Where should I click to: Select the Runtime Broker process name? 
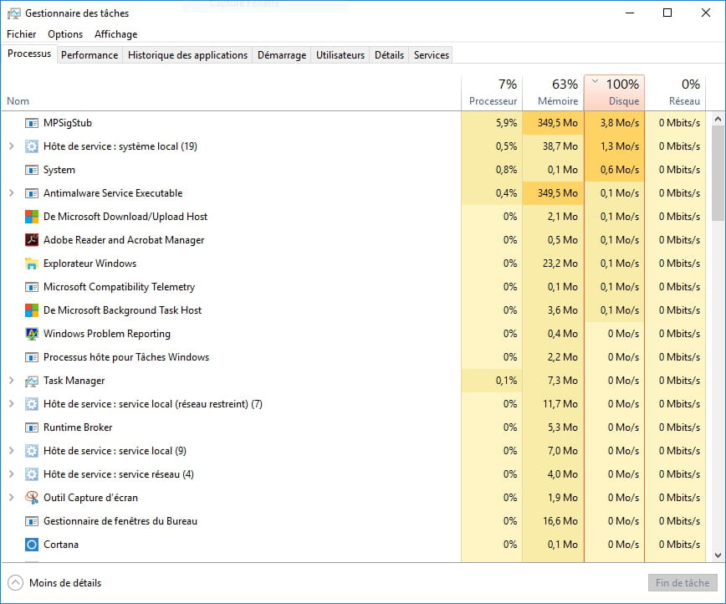pos(78,427)
